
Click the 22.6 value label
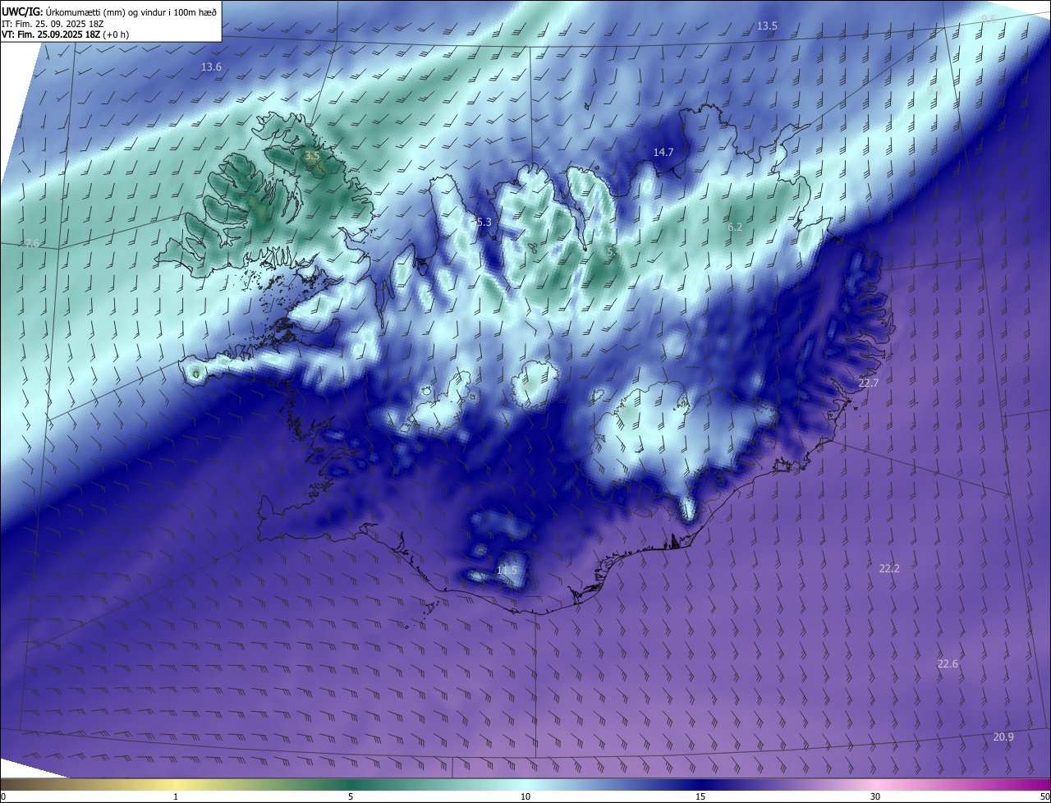[x=948, y=663]
